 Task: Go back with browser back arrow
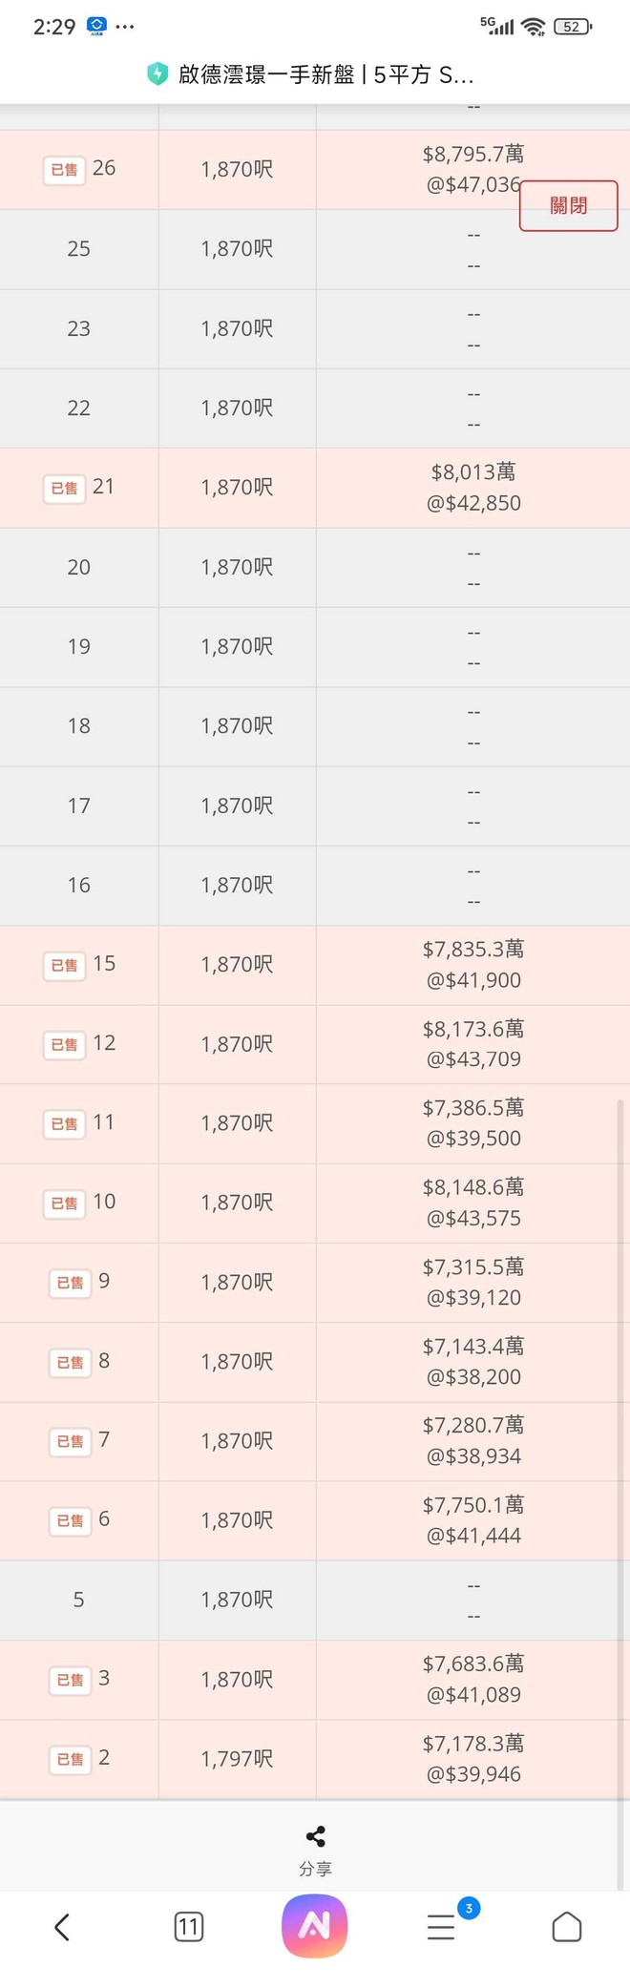62,1927
